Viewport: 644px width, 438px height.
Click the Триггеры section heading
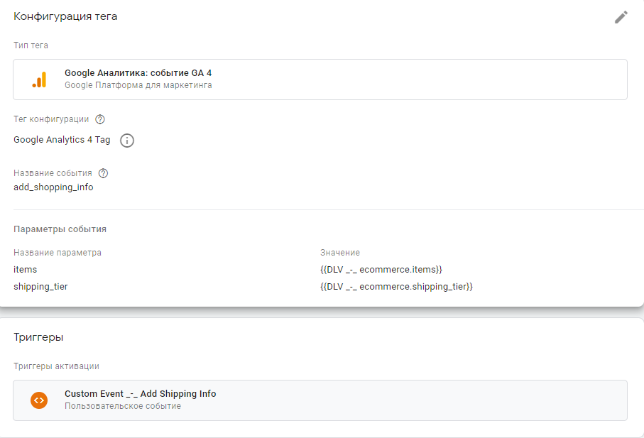[38, 337]
